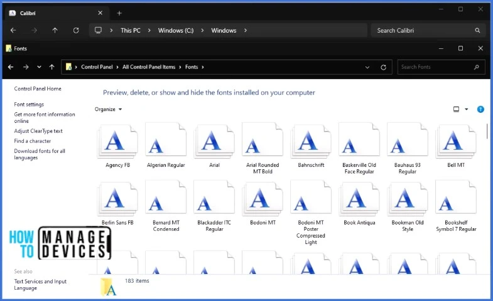Change view with the view layout icon
The width and height of the screenshot is (493, 301).
coord(456,109)
